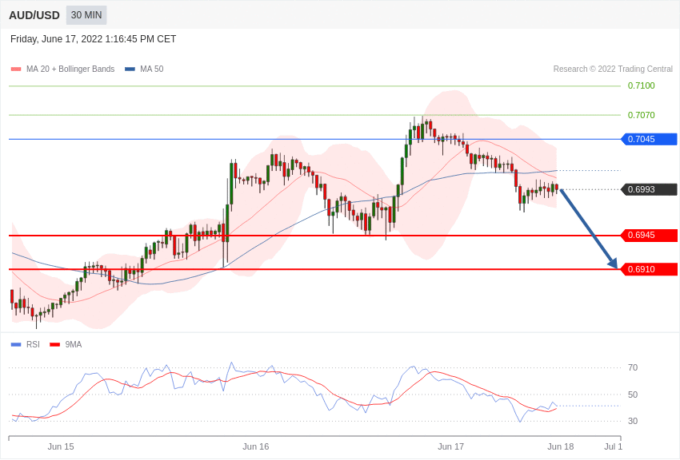The height and width of the screenshot is (460, 680).
Task: Click the RSI legend label
Action: coord(33,345)
